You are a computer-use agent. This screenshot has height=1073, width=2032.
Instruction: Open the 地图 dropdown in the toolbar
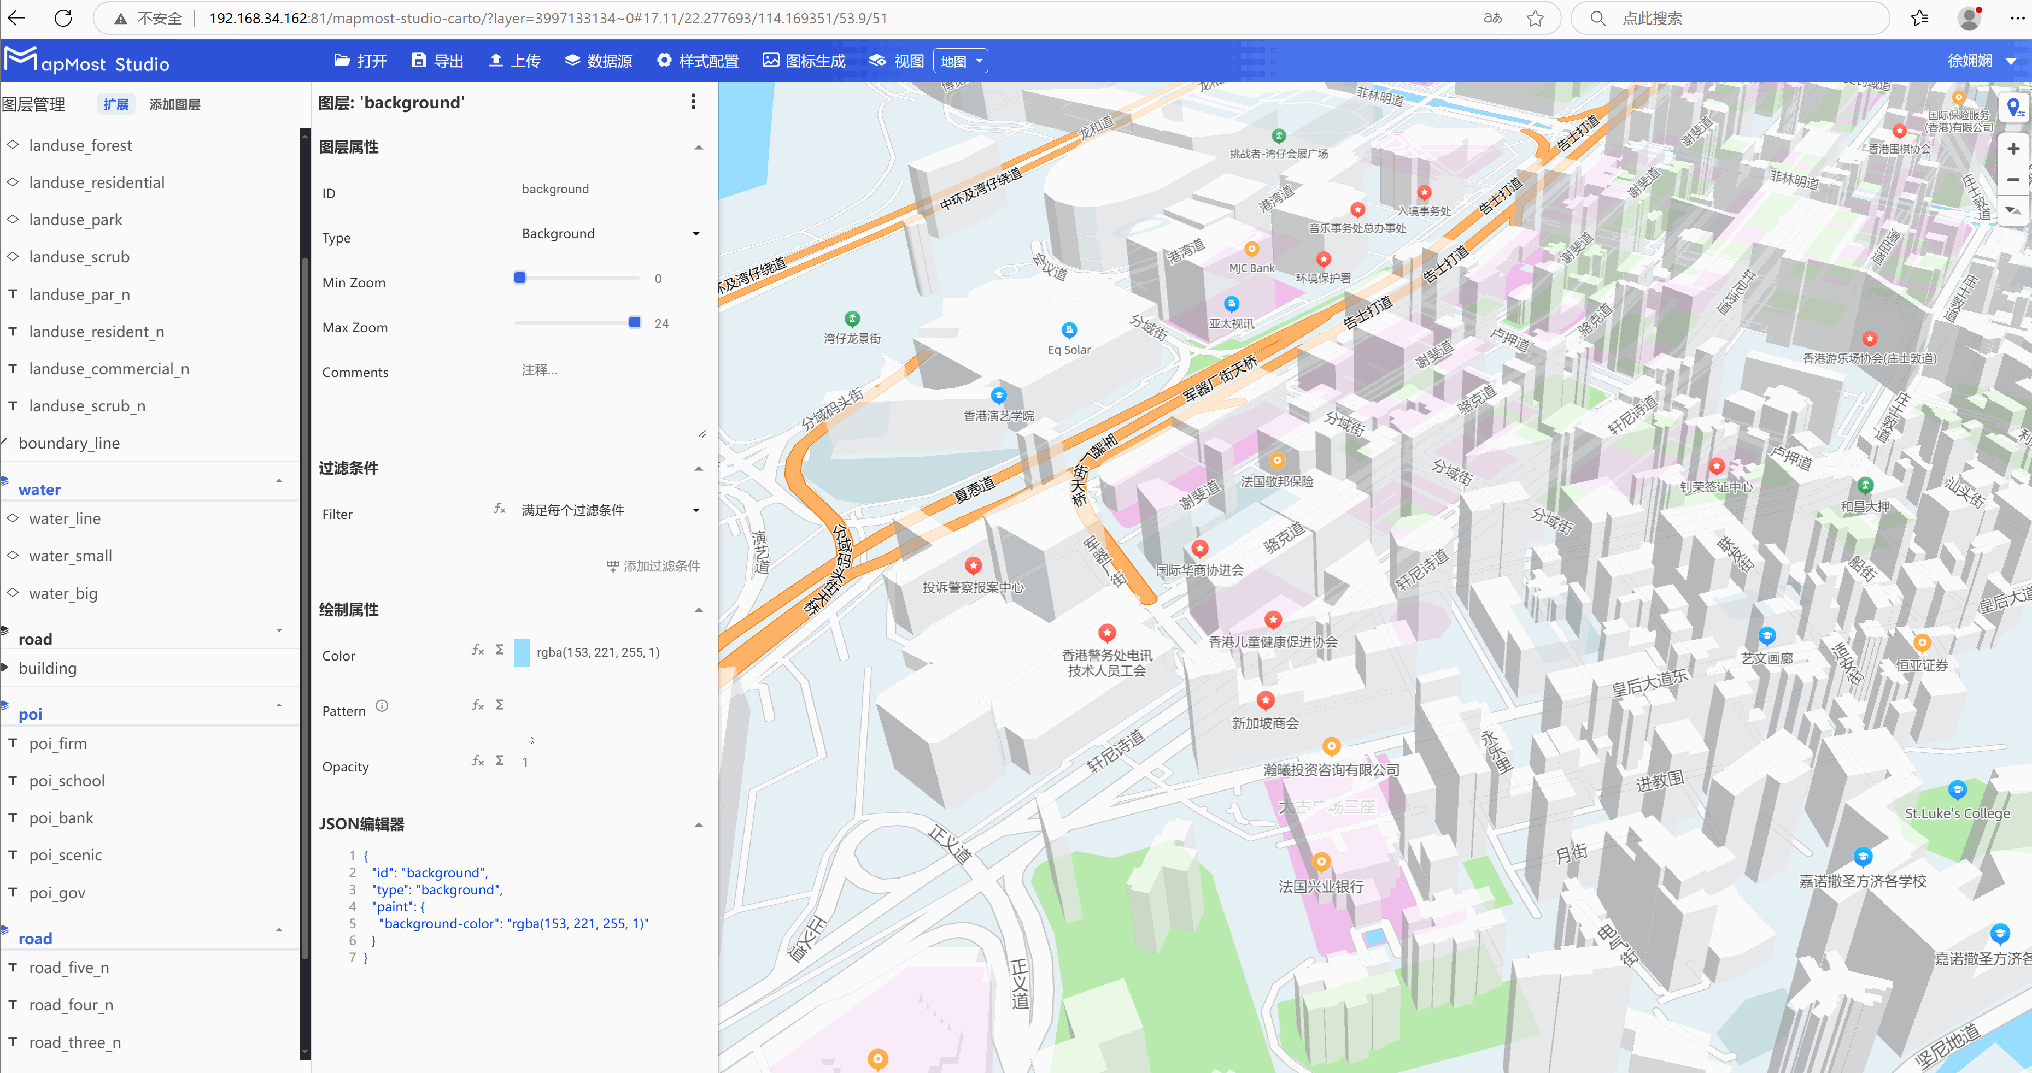(959, 61)
